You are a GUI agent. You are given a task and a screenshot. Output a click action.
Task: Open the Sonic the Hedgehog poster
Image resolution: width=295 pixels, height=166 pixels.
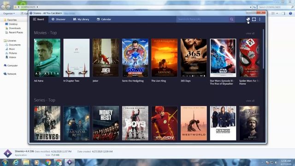135,58
